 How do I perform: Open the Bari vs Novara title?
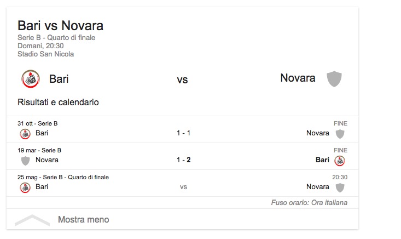pos(60,26)
